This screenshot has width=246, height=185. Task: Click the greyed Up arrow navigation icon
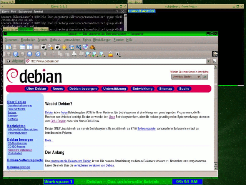8,54
